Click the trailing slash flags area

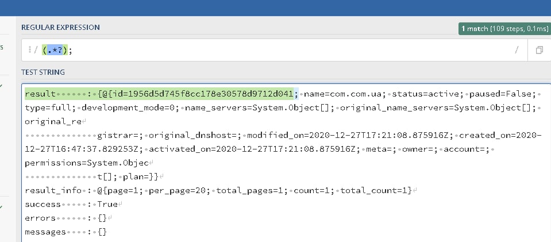pyautogui.click(x=517, y=51)
